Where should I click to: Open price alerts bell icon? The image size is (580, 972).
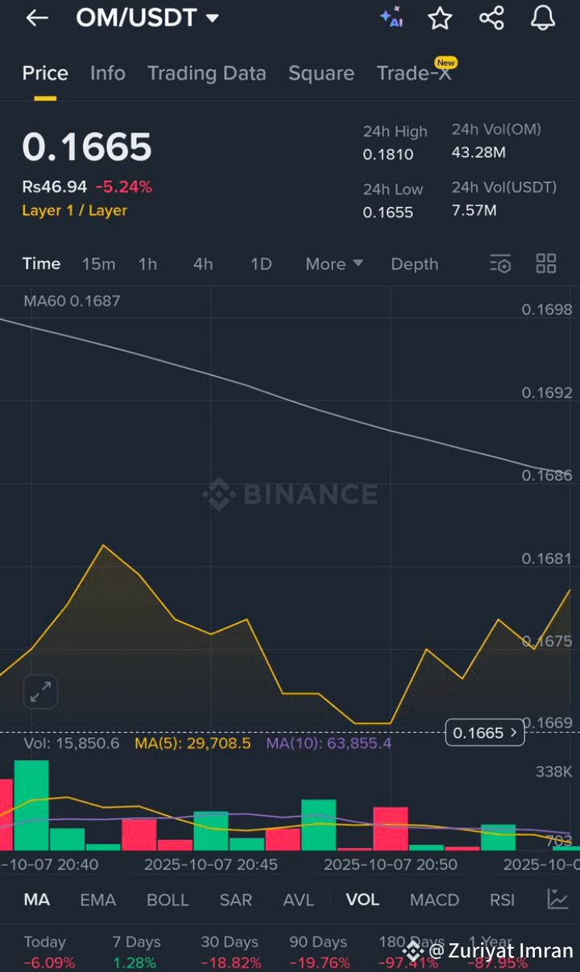543,18
